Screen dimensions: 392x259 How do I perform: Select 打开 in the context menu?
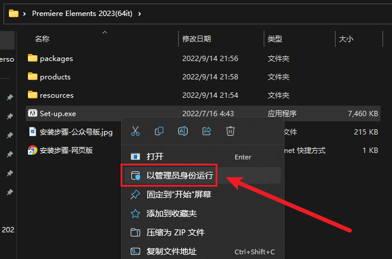coord(203,156)
